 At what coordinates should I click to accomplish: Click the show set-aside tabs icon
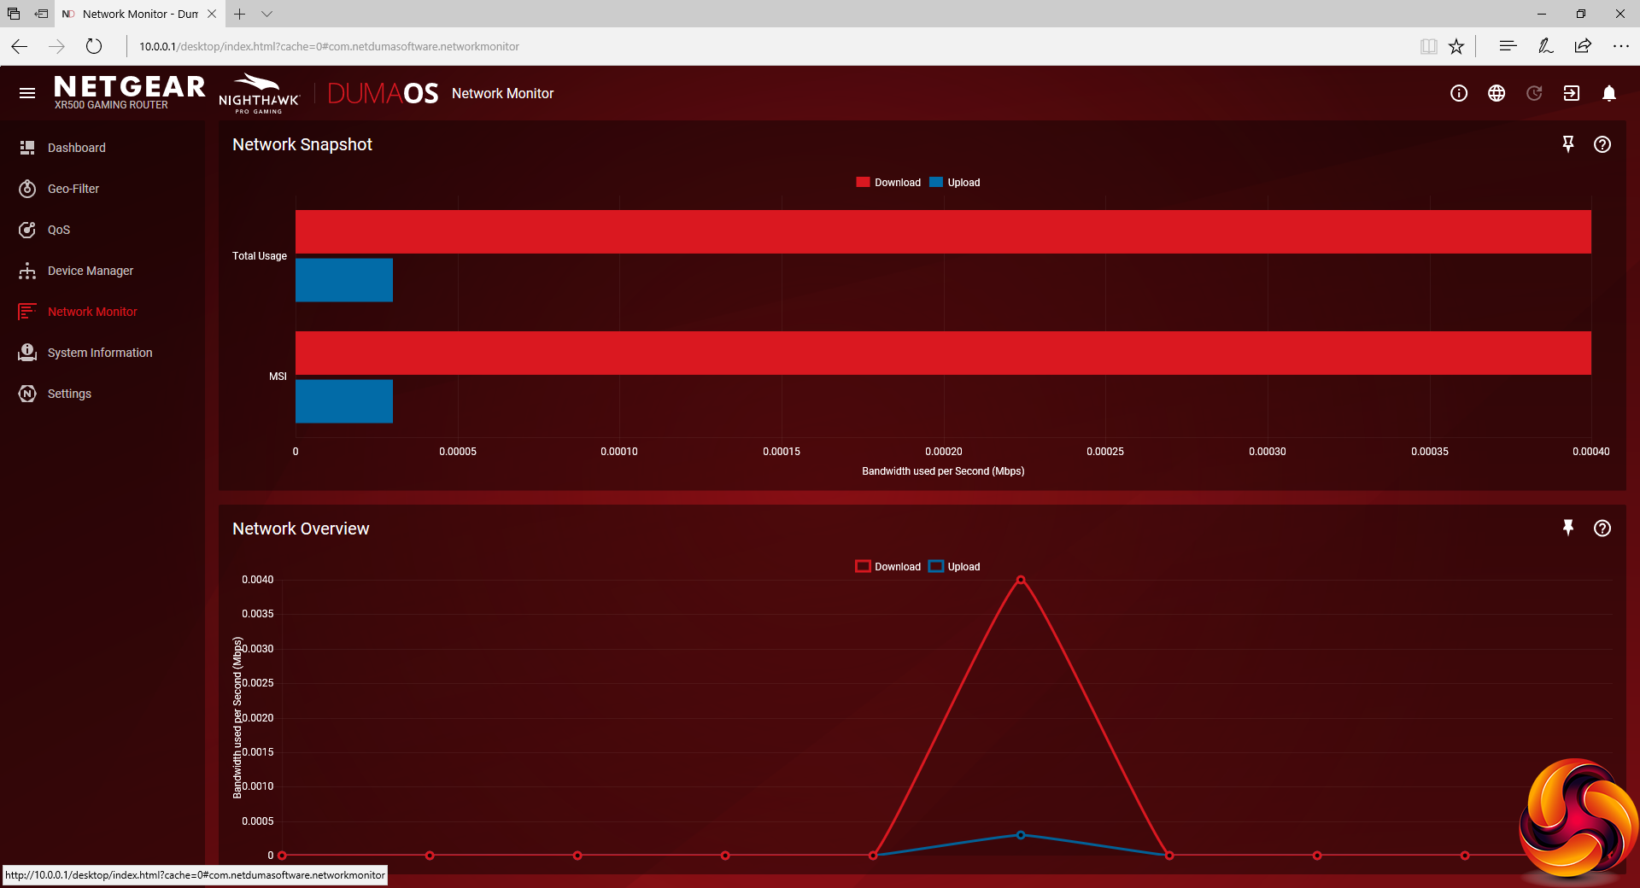pos(14,14)
